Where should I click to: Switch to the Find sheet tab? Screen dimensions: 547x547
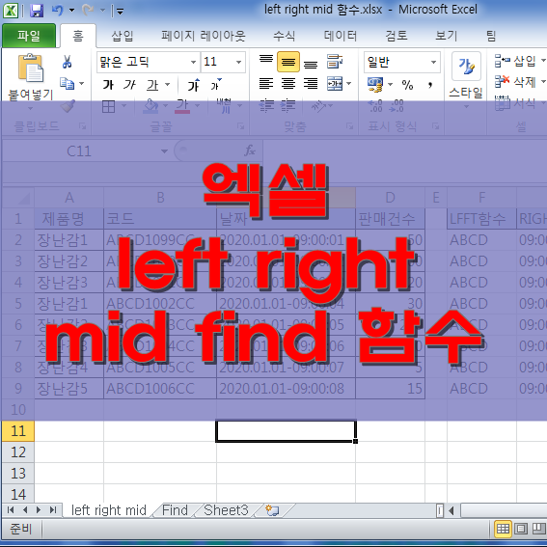(x=176, y=510)
